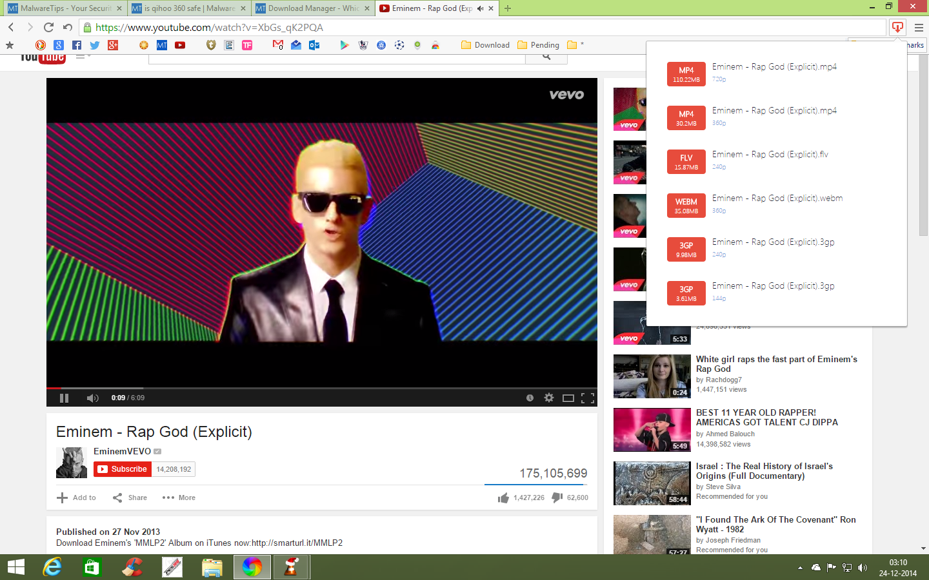Click the video progress bar
The image size is (929, 580).
click(321, 388)
